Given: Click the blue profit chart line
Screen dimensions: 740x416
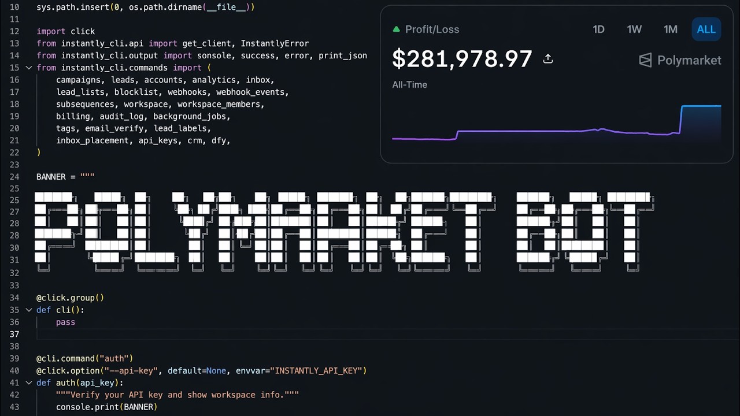Looking at the screenshot, I should 701,106.
